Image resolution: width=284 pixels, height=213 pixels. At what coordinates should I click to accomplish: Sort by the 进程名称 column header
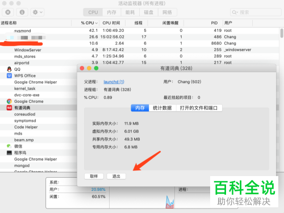(x=36, y=23)
